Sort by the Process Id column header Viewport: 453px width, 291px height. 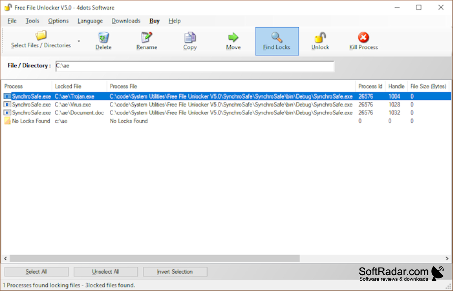coord(370,86)
